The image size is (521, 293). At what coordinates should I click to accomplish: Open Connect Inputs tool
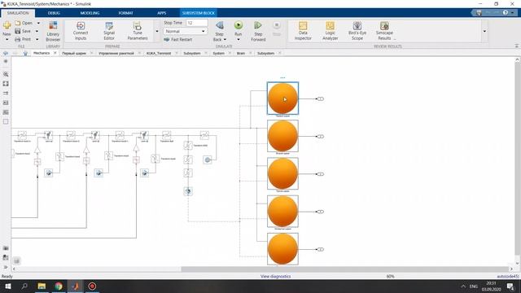[81, 31]
